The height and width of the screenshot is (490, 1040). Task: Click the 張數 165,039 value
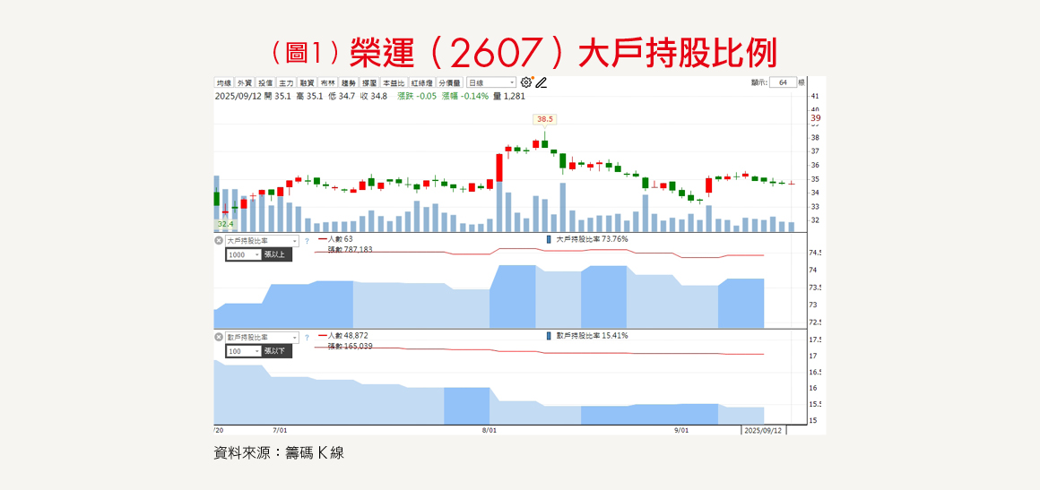pos(350,346)
